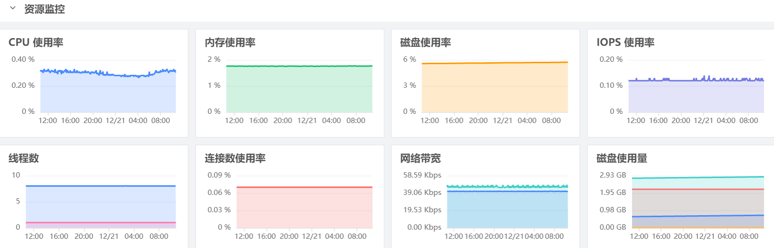Click the 内存使用率 panel title
Image resolution: width=774 pixels, height=248 pixels.
coord(230,42)
